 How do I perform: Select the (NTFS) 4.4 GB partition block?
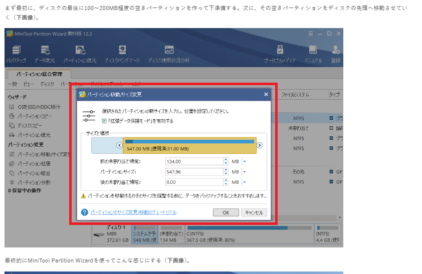click(x=328, y=234)
